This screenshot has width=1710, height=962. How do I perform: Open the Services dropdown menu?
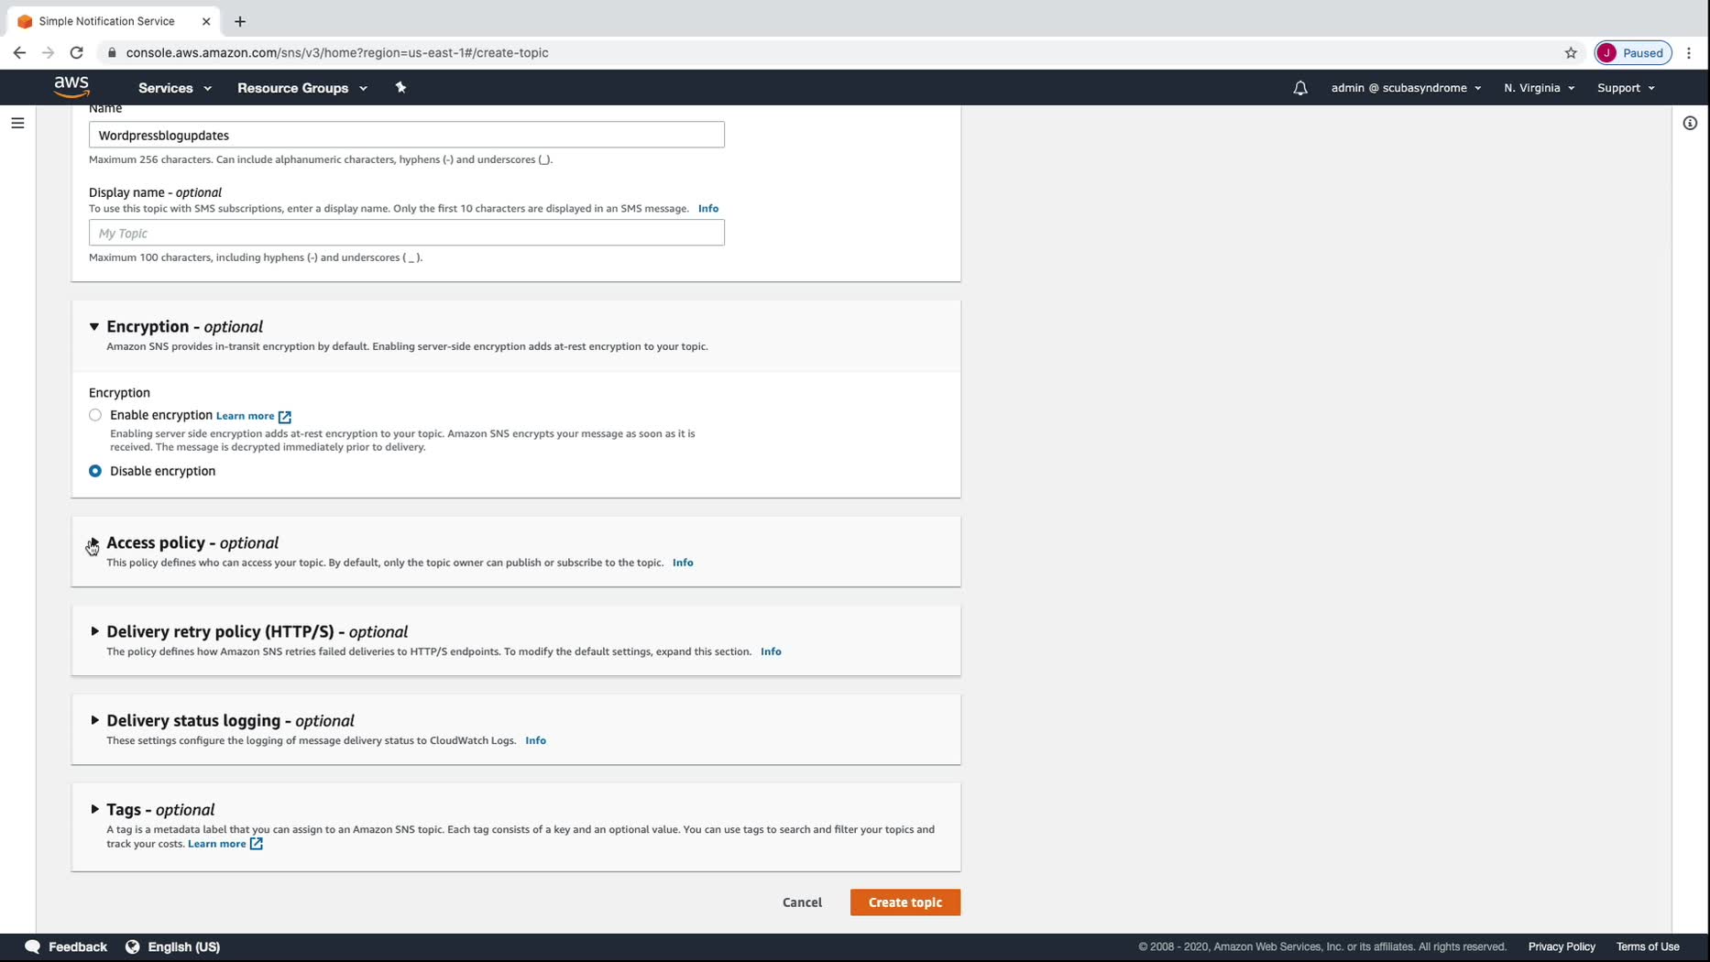point(175,88)
